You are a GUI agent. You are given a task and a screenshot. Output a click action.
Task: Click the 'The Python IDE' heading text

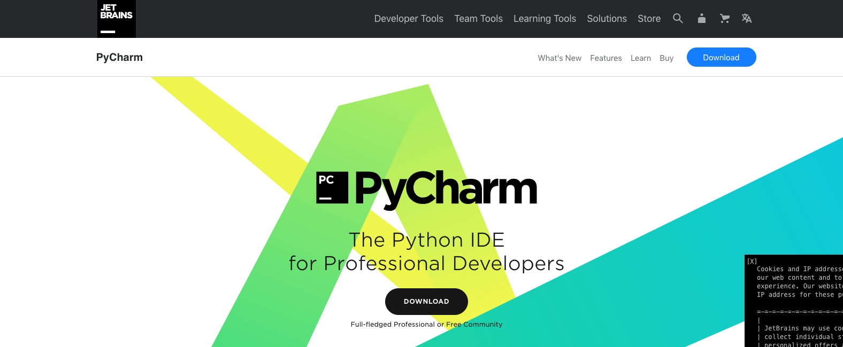[x=427, y=240]
